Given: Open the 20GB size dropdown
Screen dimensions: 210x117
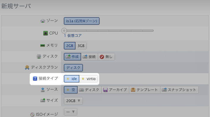Looking at the screenshot, I should pos(73,101).
